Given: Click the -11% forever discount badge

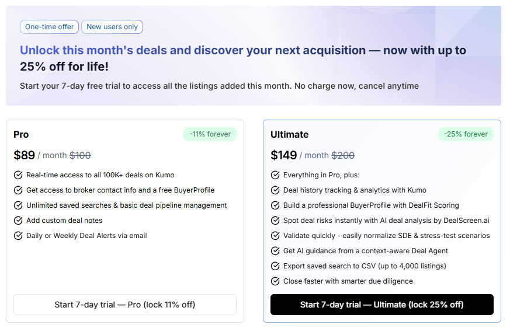Looking at the screenshot, I should pos(210,134).
